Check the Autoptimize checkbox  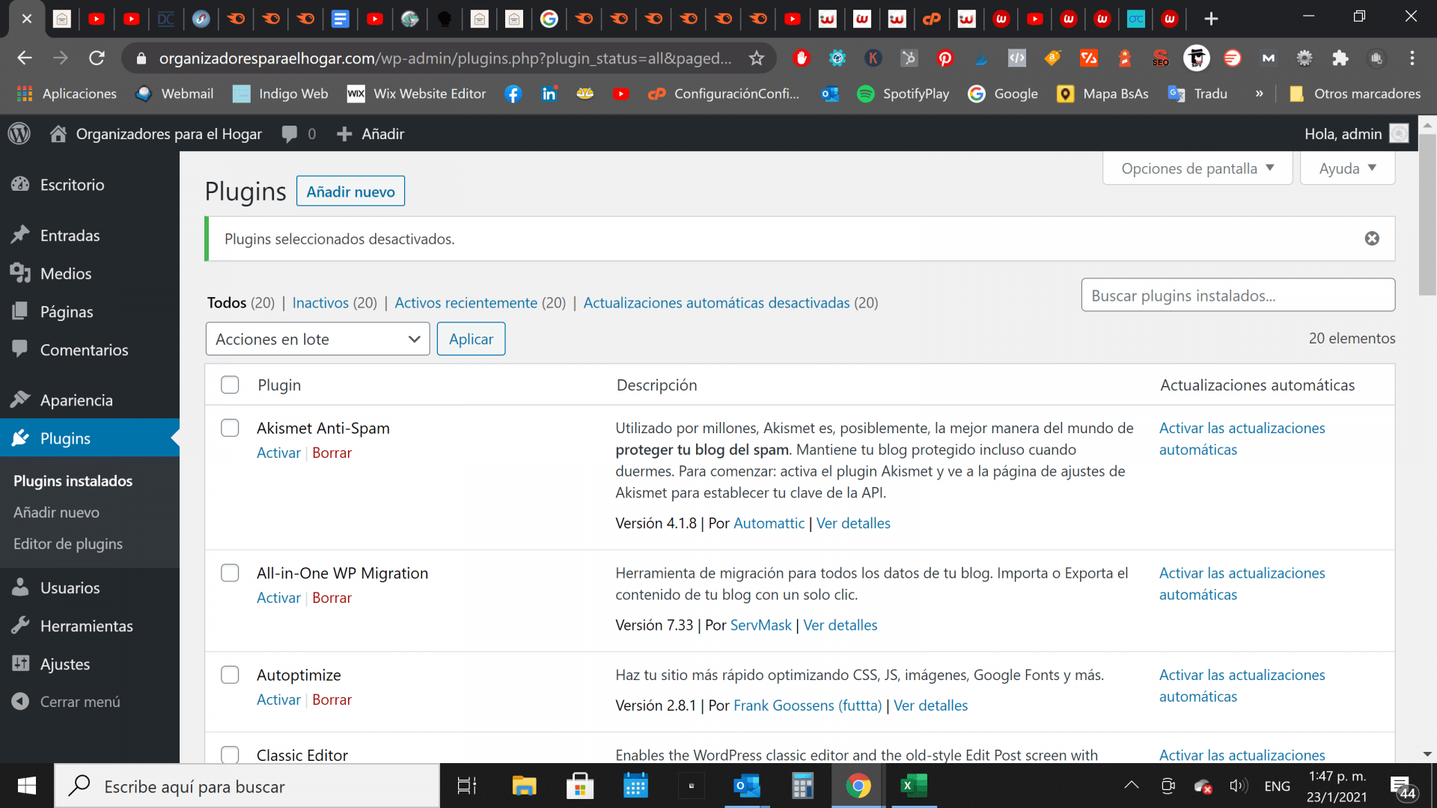230,675
